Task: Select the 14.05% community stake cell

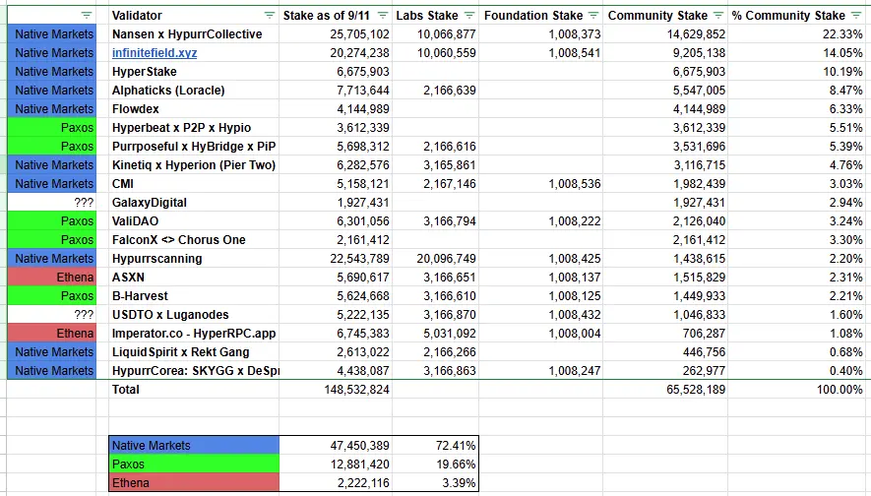Action: coord(796,53)
